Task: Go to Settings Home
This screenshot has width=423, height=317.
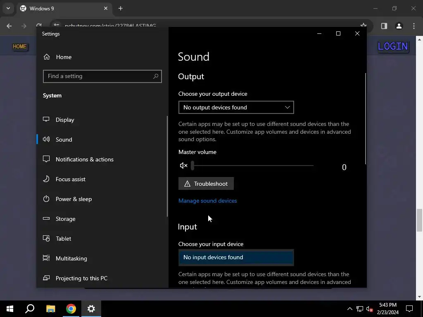Action: tap(64, 57)
